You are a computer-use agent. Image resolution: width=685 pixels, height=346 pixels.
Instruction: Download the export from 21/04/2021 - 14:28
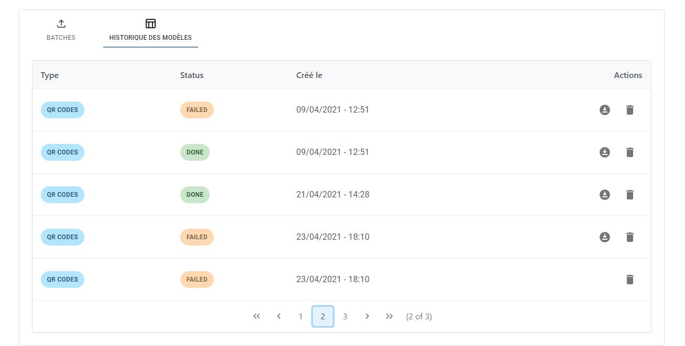pos(605,194)
